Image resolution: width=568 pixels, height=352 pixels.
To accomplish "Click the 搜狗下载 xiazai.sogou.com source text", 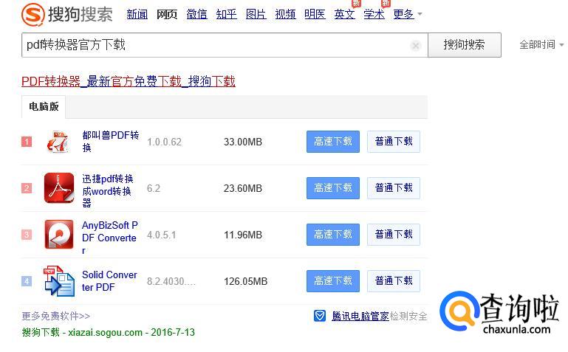I will (x=108, y=332).
